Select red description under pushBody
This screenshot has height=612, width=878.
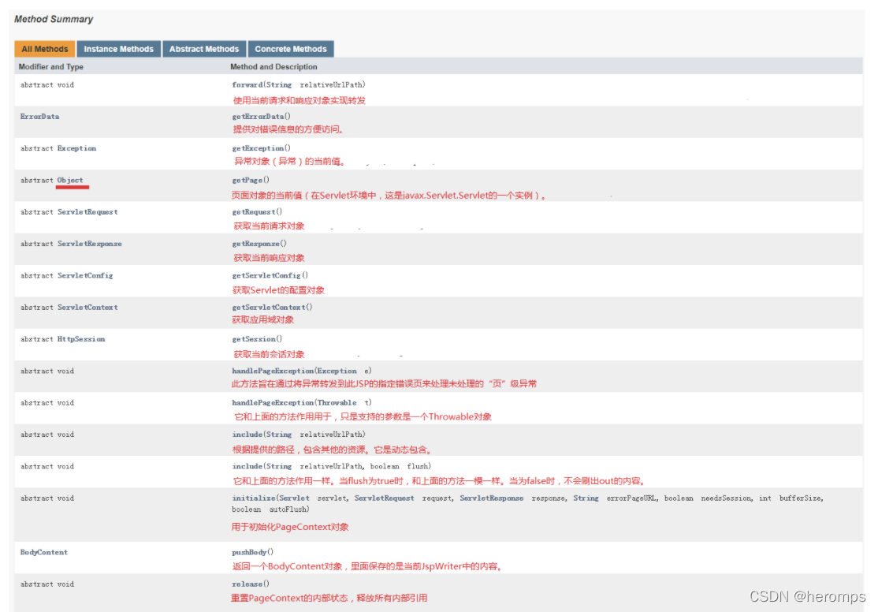[367, 566]
